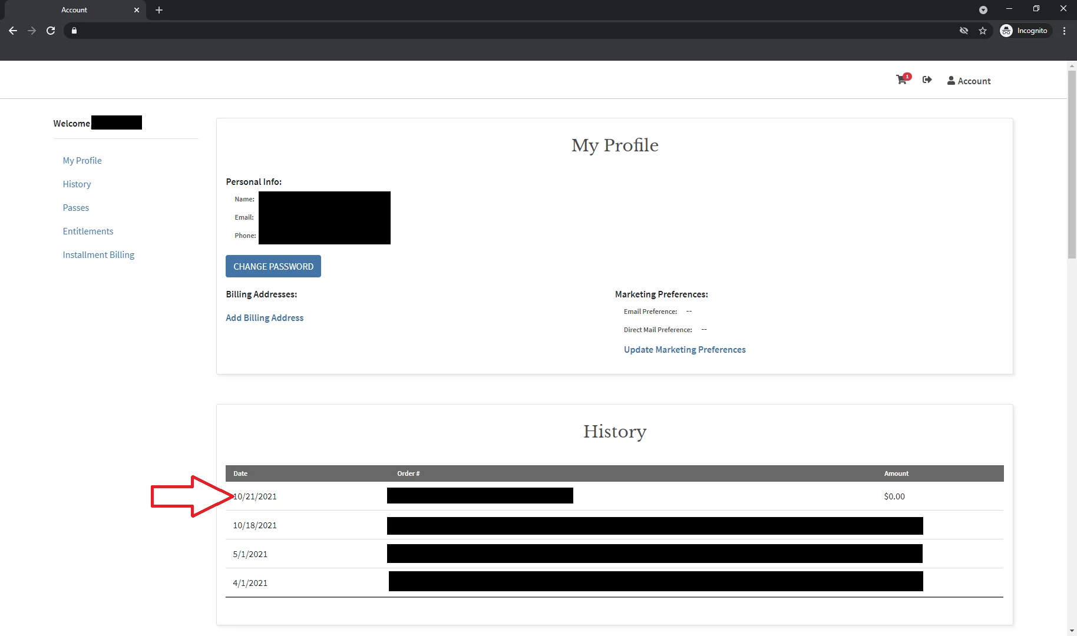Go back with browser back arrow

tap(13, 31)
